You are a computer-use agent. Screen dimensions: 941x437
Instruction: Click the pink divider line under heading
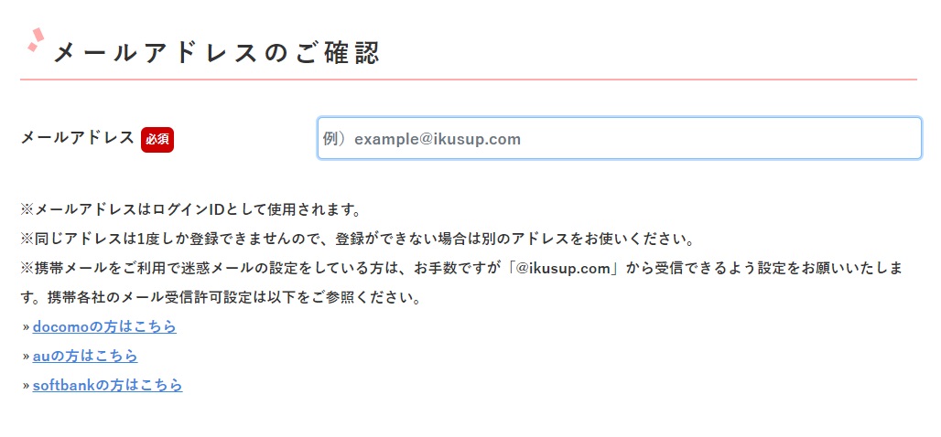[x=468, y=80]
